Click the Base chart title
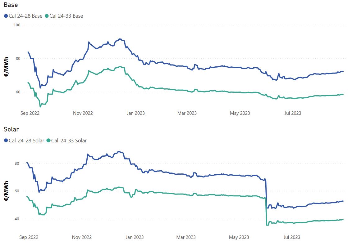Image resolution: width=348 pixels, height=246 pixels. pos(11,5)
